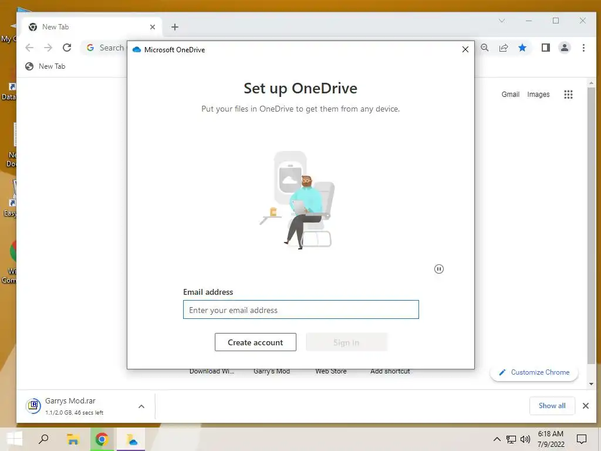Viewport: 601px width, 451px height.
Task: Open Chrome zoom magnifier icon
Action: [x=485, y=48]
